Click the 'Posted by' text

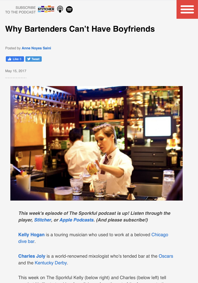(13, 48)
